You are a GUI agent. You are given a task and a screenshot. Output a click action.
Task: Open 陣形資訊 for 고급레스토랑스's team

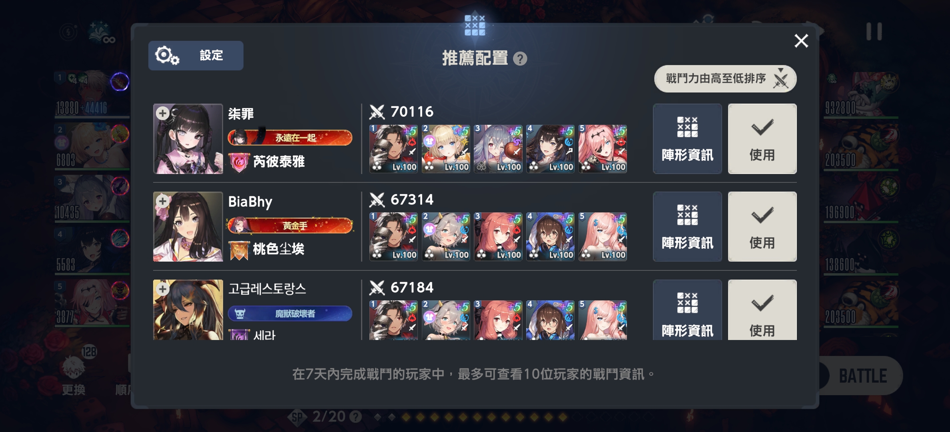click(x=687, y=310)
